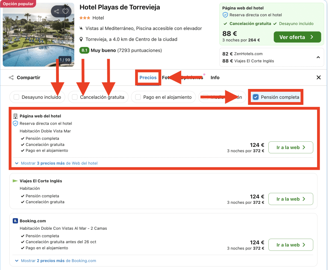The width and height of the screenshot is (328, 270).
Task: Open the Info tab
Action: pyautogui.click(x=215, y=77)
